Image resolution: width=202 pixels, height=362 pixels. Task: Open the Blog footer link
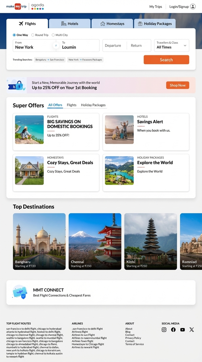click(x=128, y=332)
